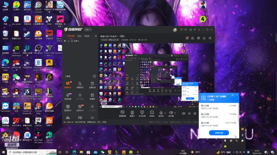Open the 视频连麦 tool icon

click(68, 96)
